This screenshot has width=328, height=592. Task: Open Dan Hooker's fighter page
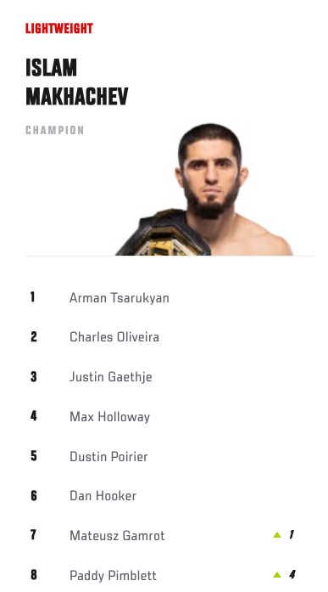[x=103, y=496]
